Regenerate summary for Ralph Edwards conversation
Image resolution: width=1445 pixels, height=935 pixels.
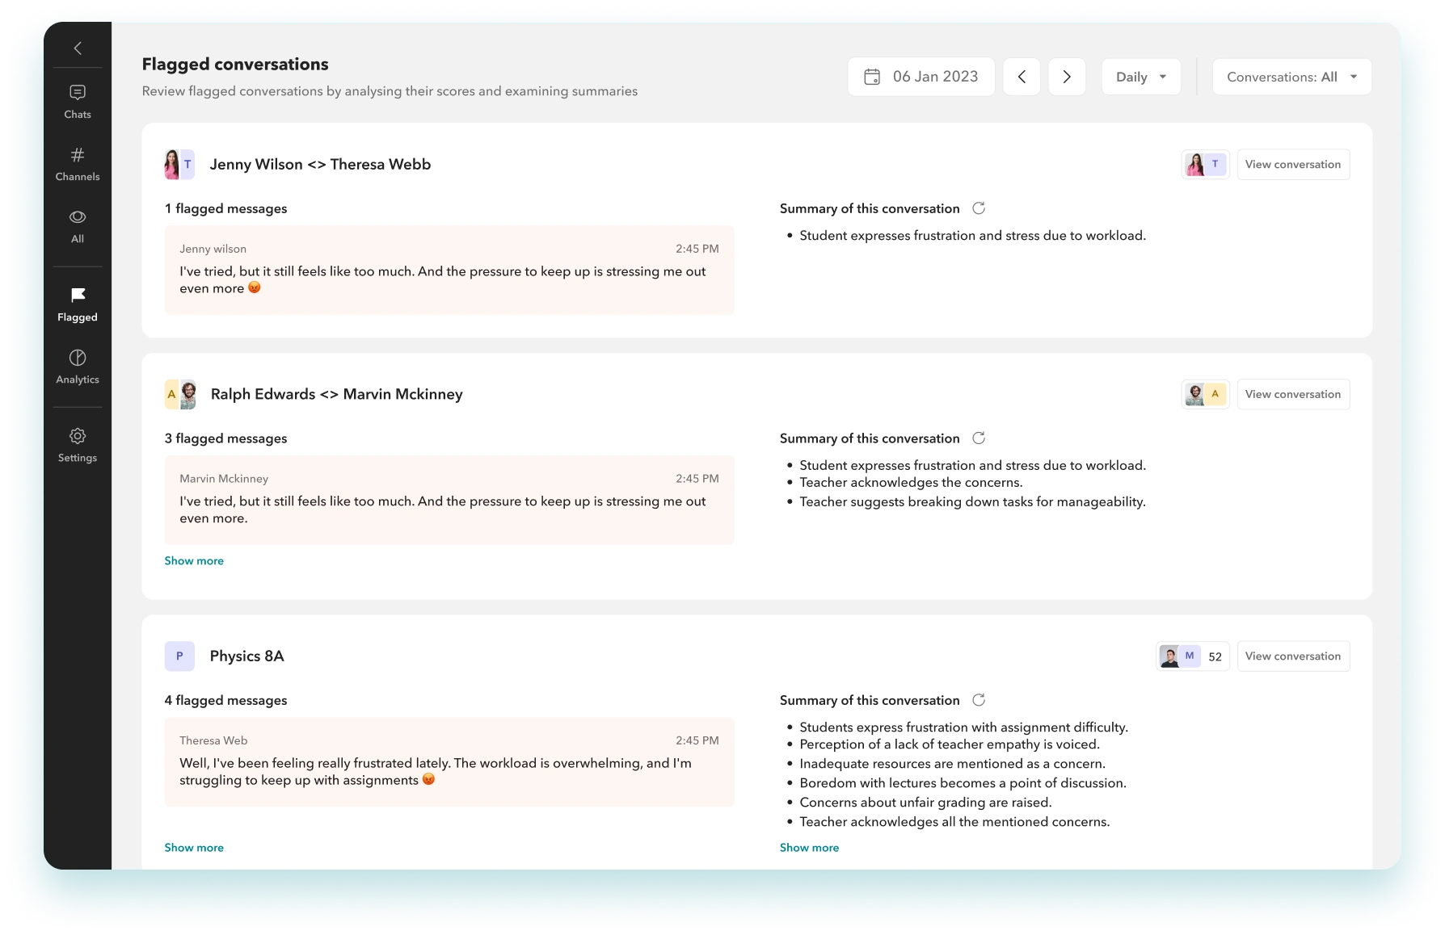(x=979, y=438)
